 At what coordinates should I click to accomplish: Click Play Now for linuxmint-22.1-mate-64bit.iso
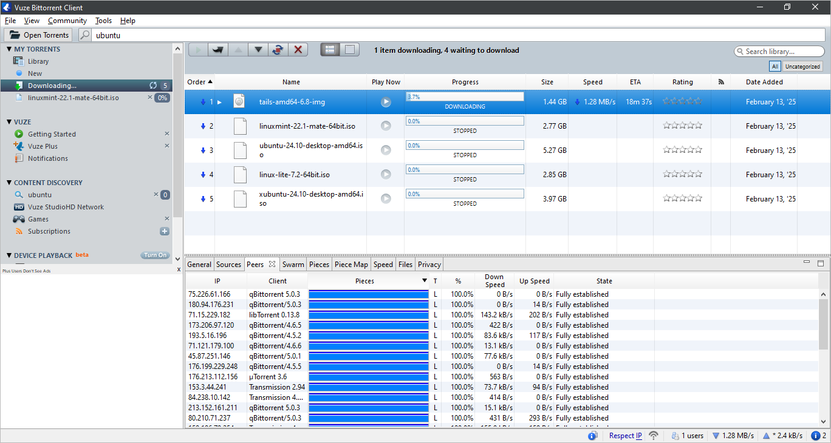point(386,126)
